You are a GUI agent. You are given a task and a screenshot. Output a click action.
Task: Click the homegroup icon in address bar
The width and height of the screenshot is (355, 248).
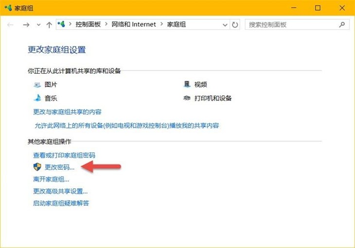tap(62, 24)
